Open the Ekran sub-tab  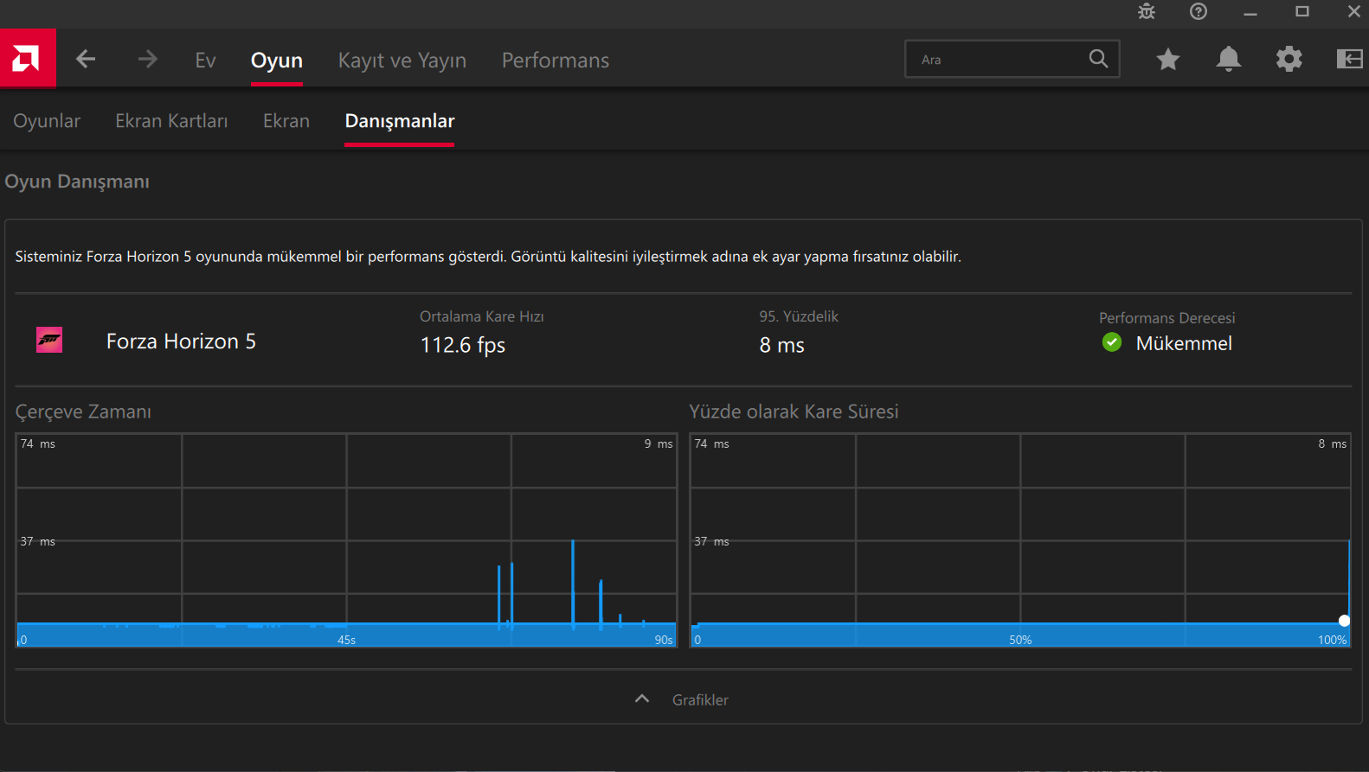(286, 121)
